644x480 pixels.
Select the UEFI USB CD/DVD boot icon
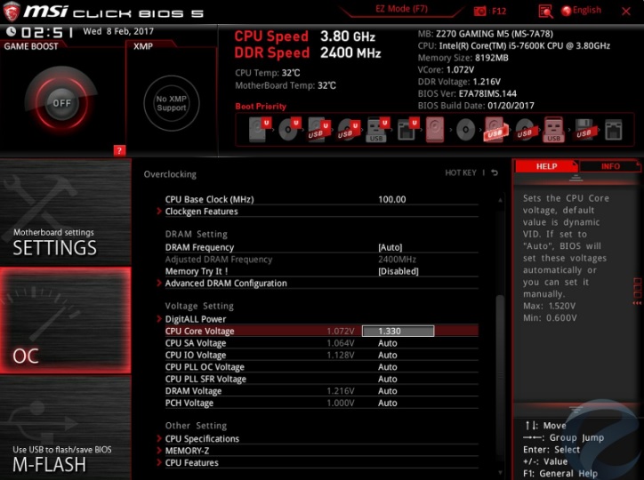coord(349,129)
